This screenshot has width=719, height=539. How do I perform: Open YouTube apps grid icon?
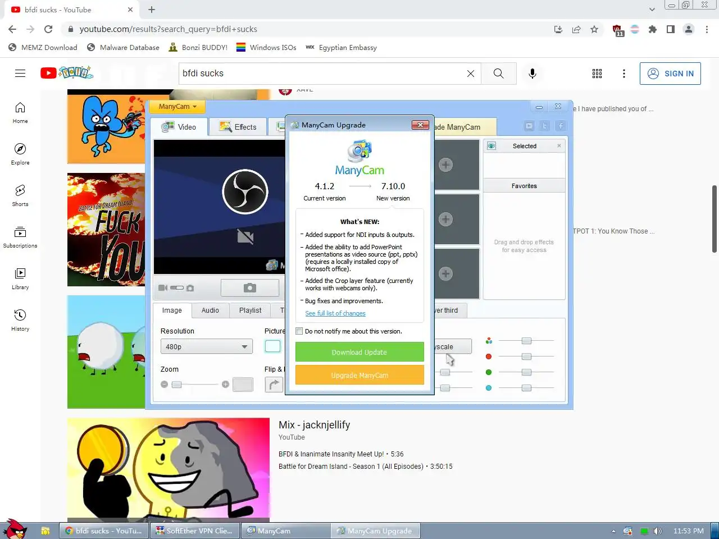[x=597, y=74]
